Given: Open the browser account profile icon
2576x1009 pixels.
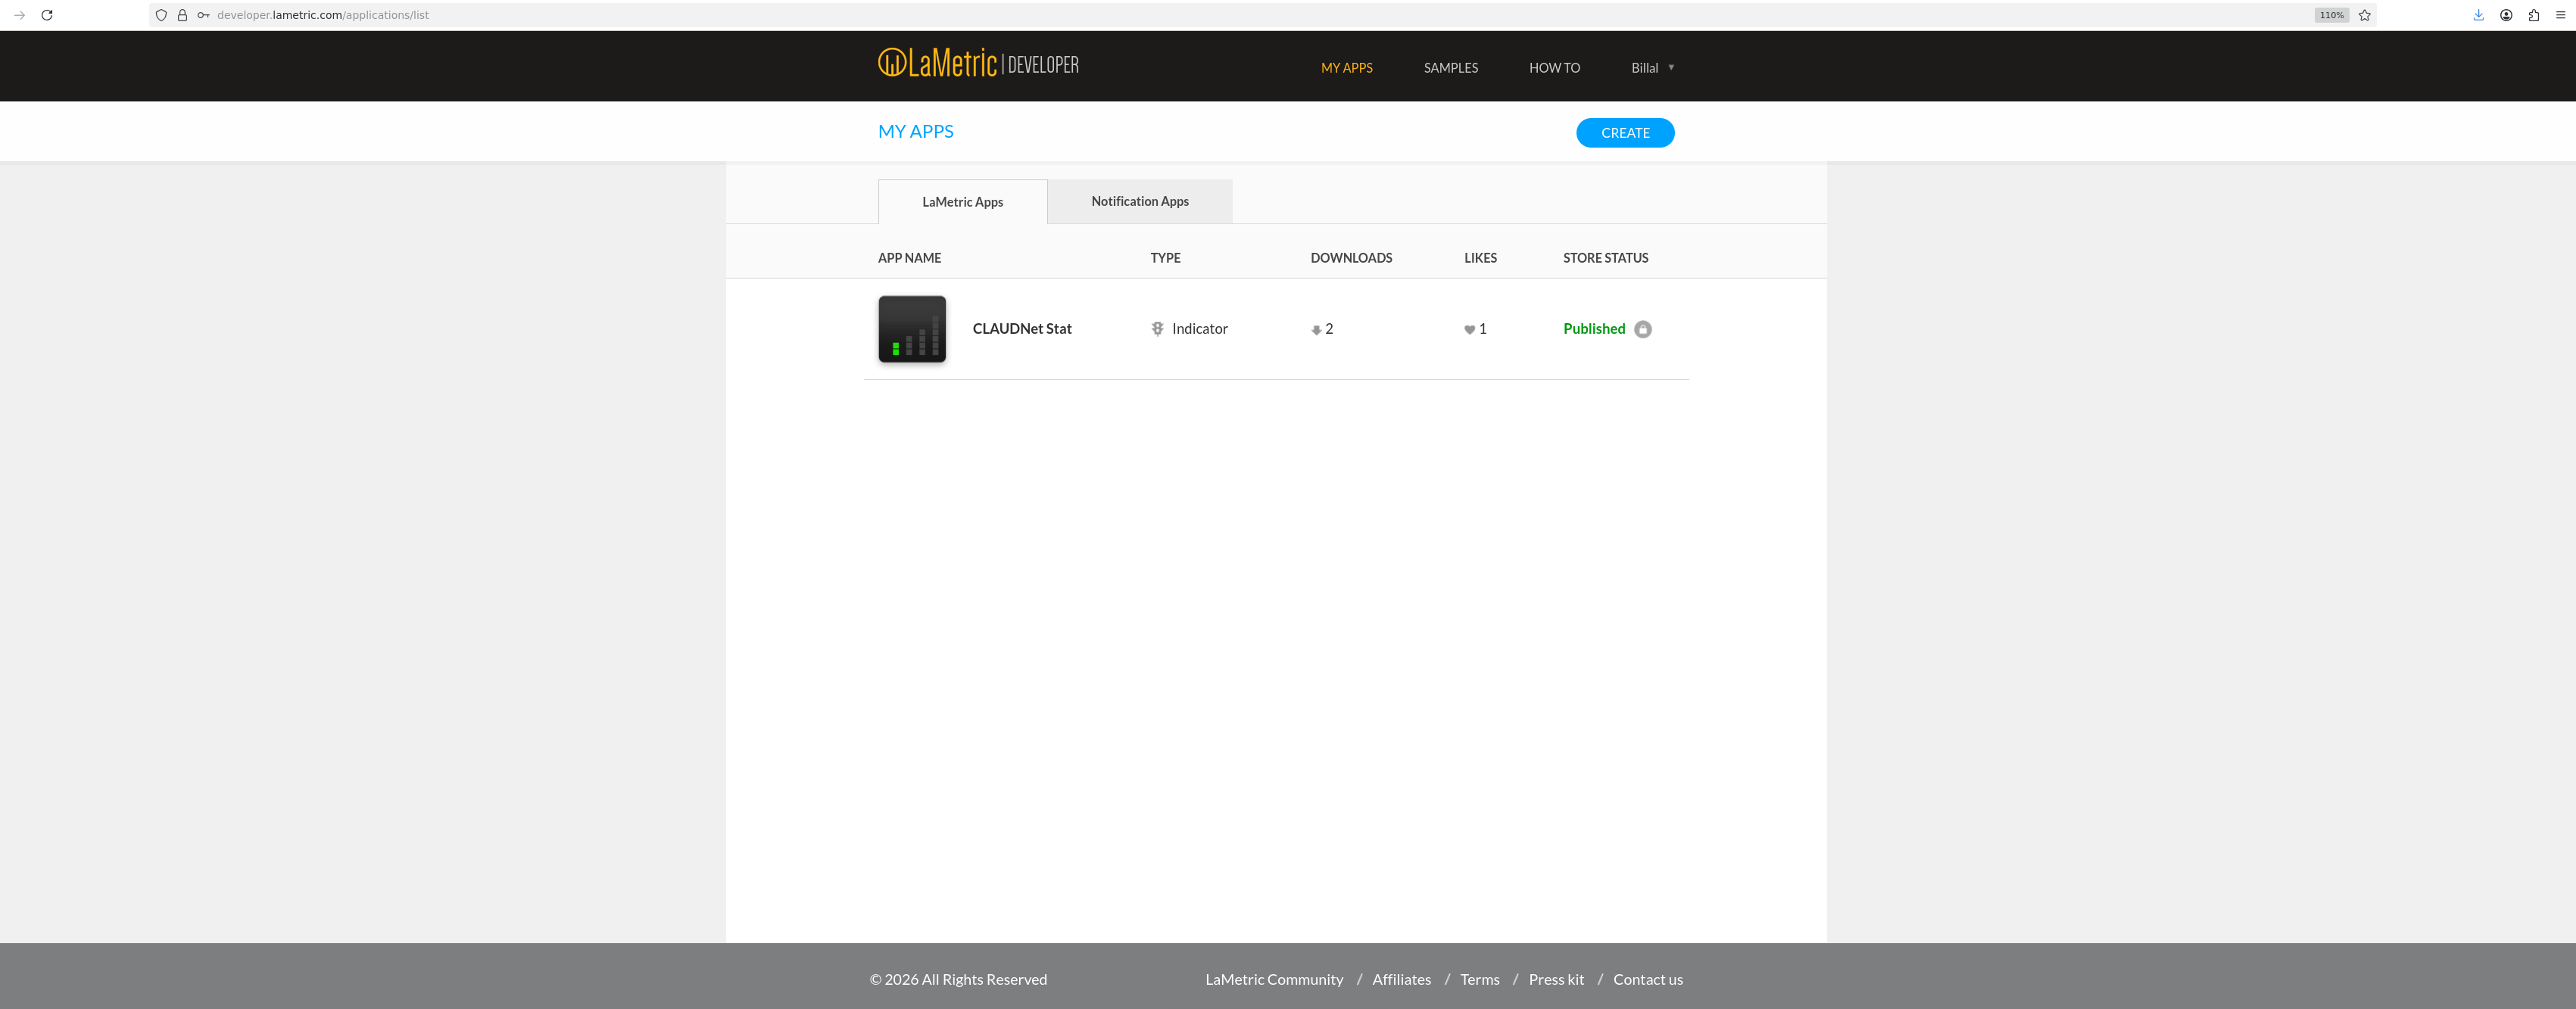Looking at the screenshot, I should (2506, 15).
